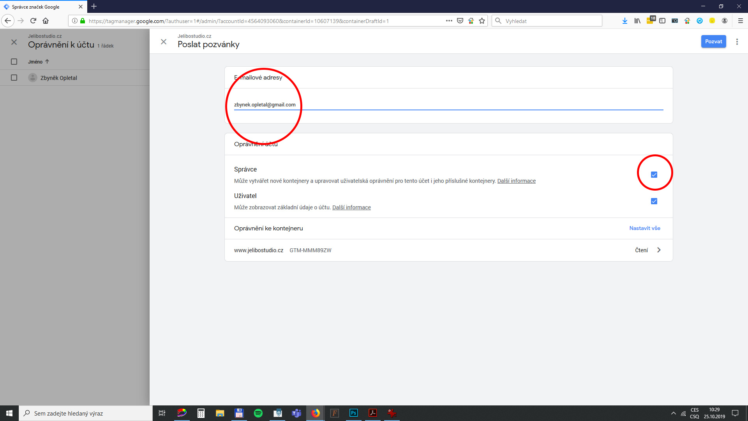Open the extension with badge 18

651,20
